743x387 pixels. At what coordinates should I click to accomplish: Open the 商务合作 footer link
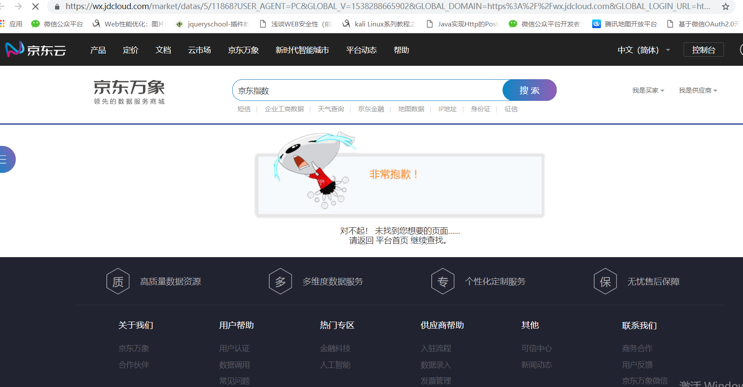[637, 348]
